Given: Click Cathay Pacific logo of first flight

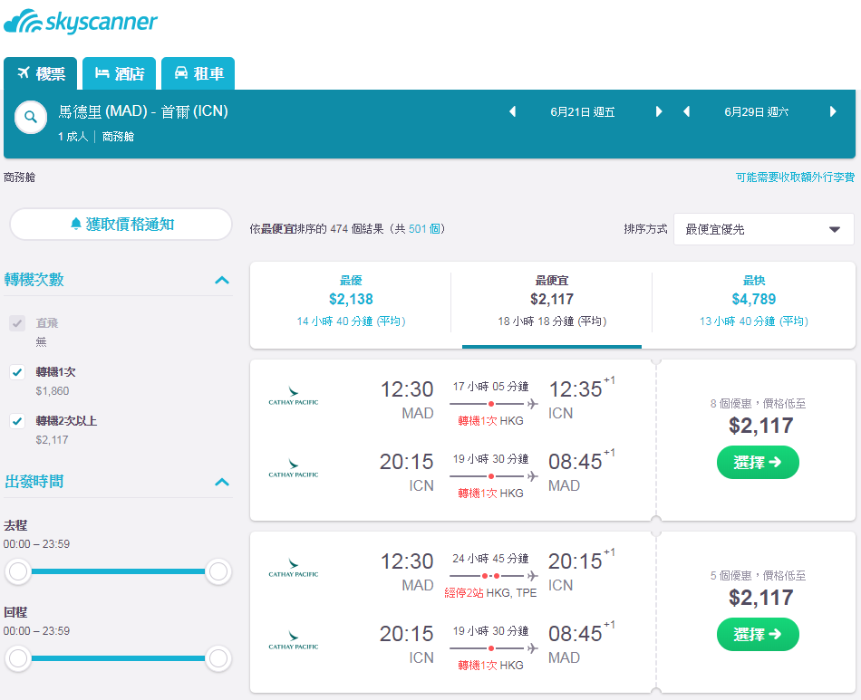Looking at the screenshot, I should pyautogui.click(x=294, y=396).
